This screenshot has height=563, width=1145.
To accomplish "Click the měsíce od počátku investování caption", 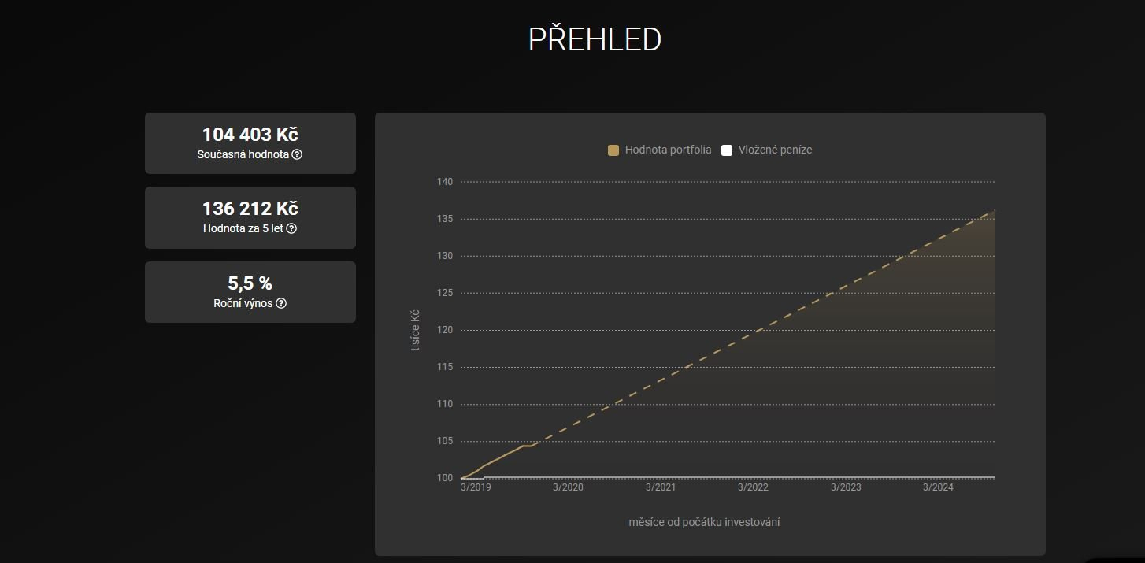I will (704, 522).
